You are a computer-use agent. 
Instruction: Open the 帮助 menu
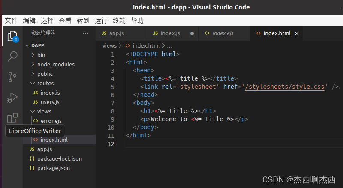pyautogui.click(x=137, y=21)
